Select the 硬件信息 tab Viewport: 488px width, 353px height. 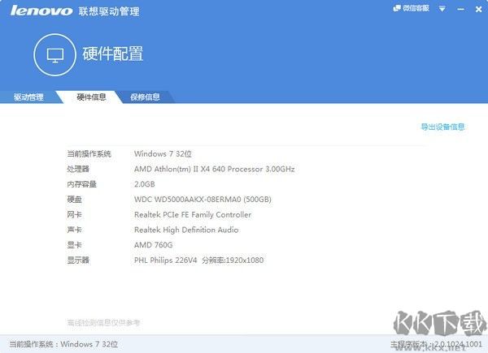click(x=91, y=97)
